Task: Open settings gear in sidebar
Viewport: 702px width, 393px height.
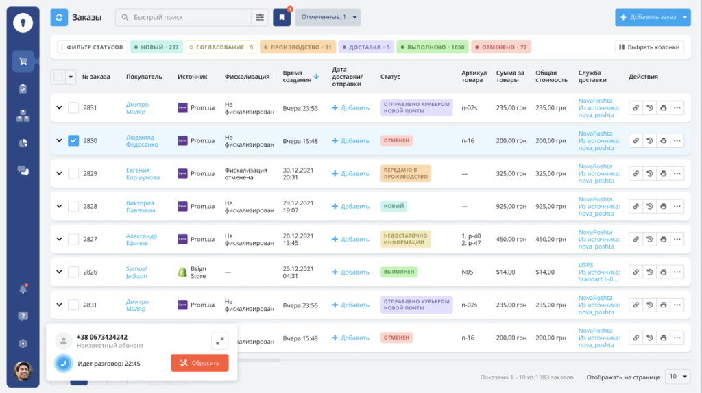Action: [23, 344]
